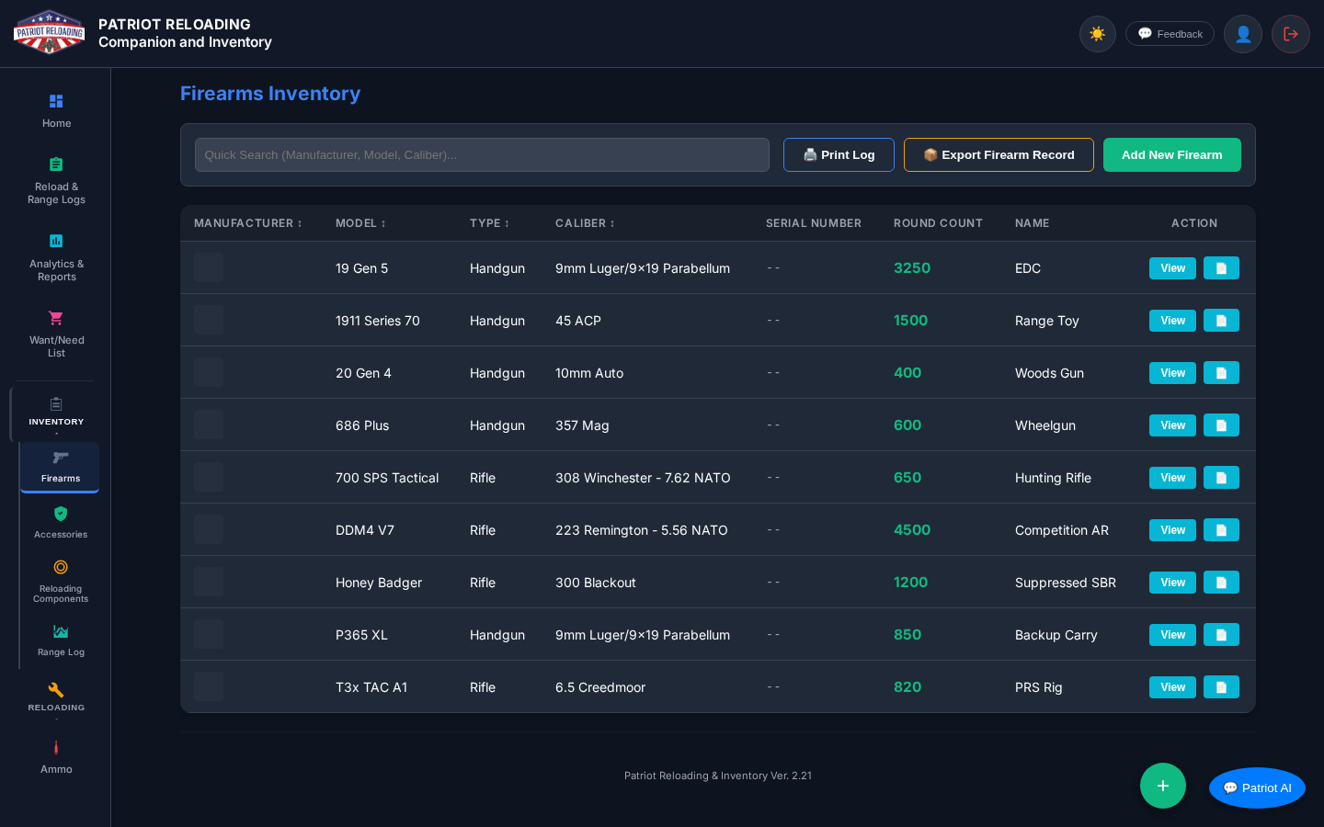Open the user profile icon
Viewport: 1324px width, 827px height.
(x=1242, y=34)
